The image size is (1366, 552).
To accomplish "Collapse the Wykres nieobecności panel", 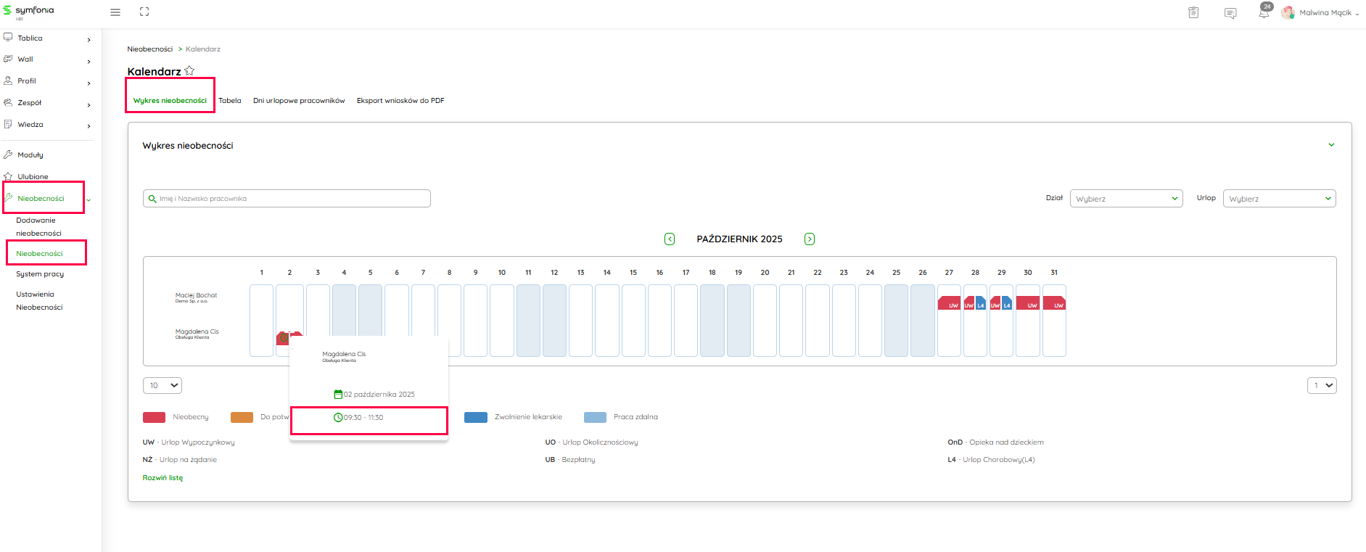I will click(x=1331, y=145).
